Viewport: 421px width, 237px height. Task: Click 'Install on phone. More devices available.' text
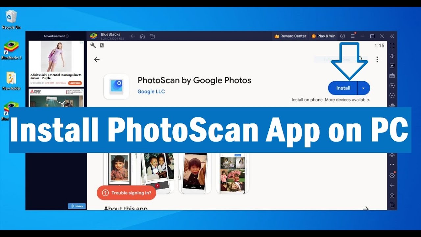tap(331, 100)
